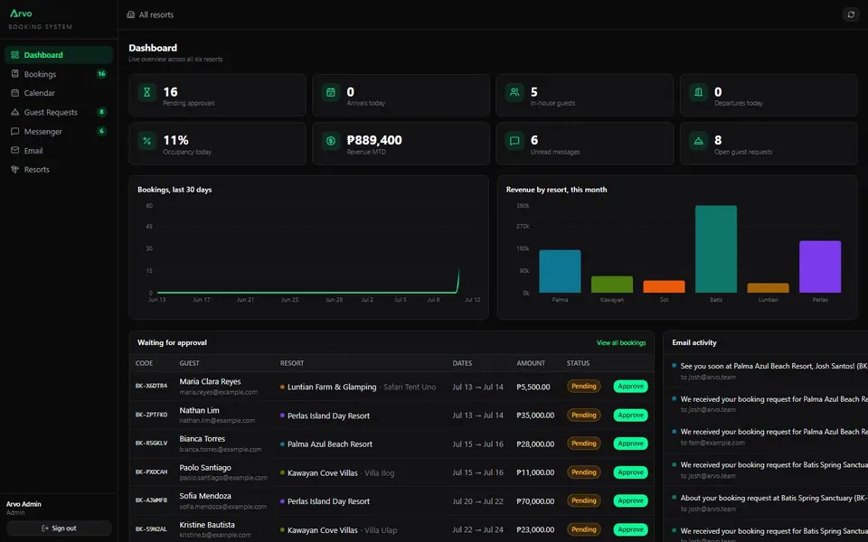Click the calendar icon on Arrivals today card
868x542 pixels.
coord(331,92)
